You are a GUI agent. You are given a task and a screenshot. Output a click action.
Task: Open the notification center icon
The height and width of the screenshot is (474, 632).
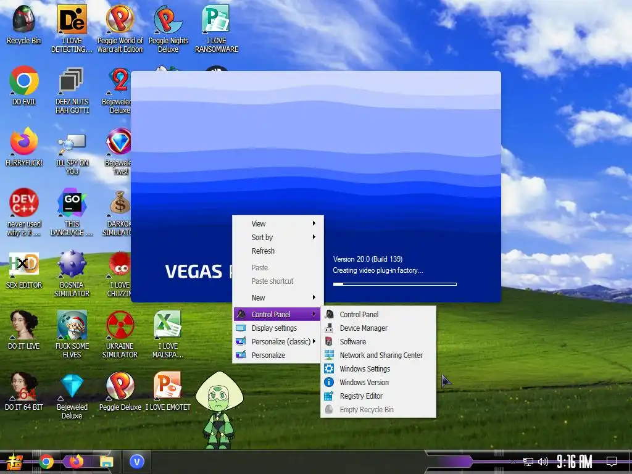(x=612, y=461)
